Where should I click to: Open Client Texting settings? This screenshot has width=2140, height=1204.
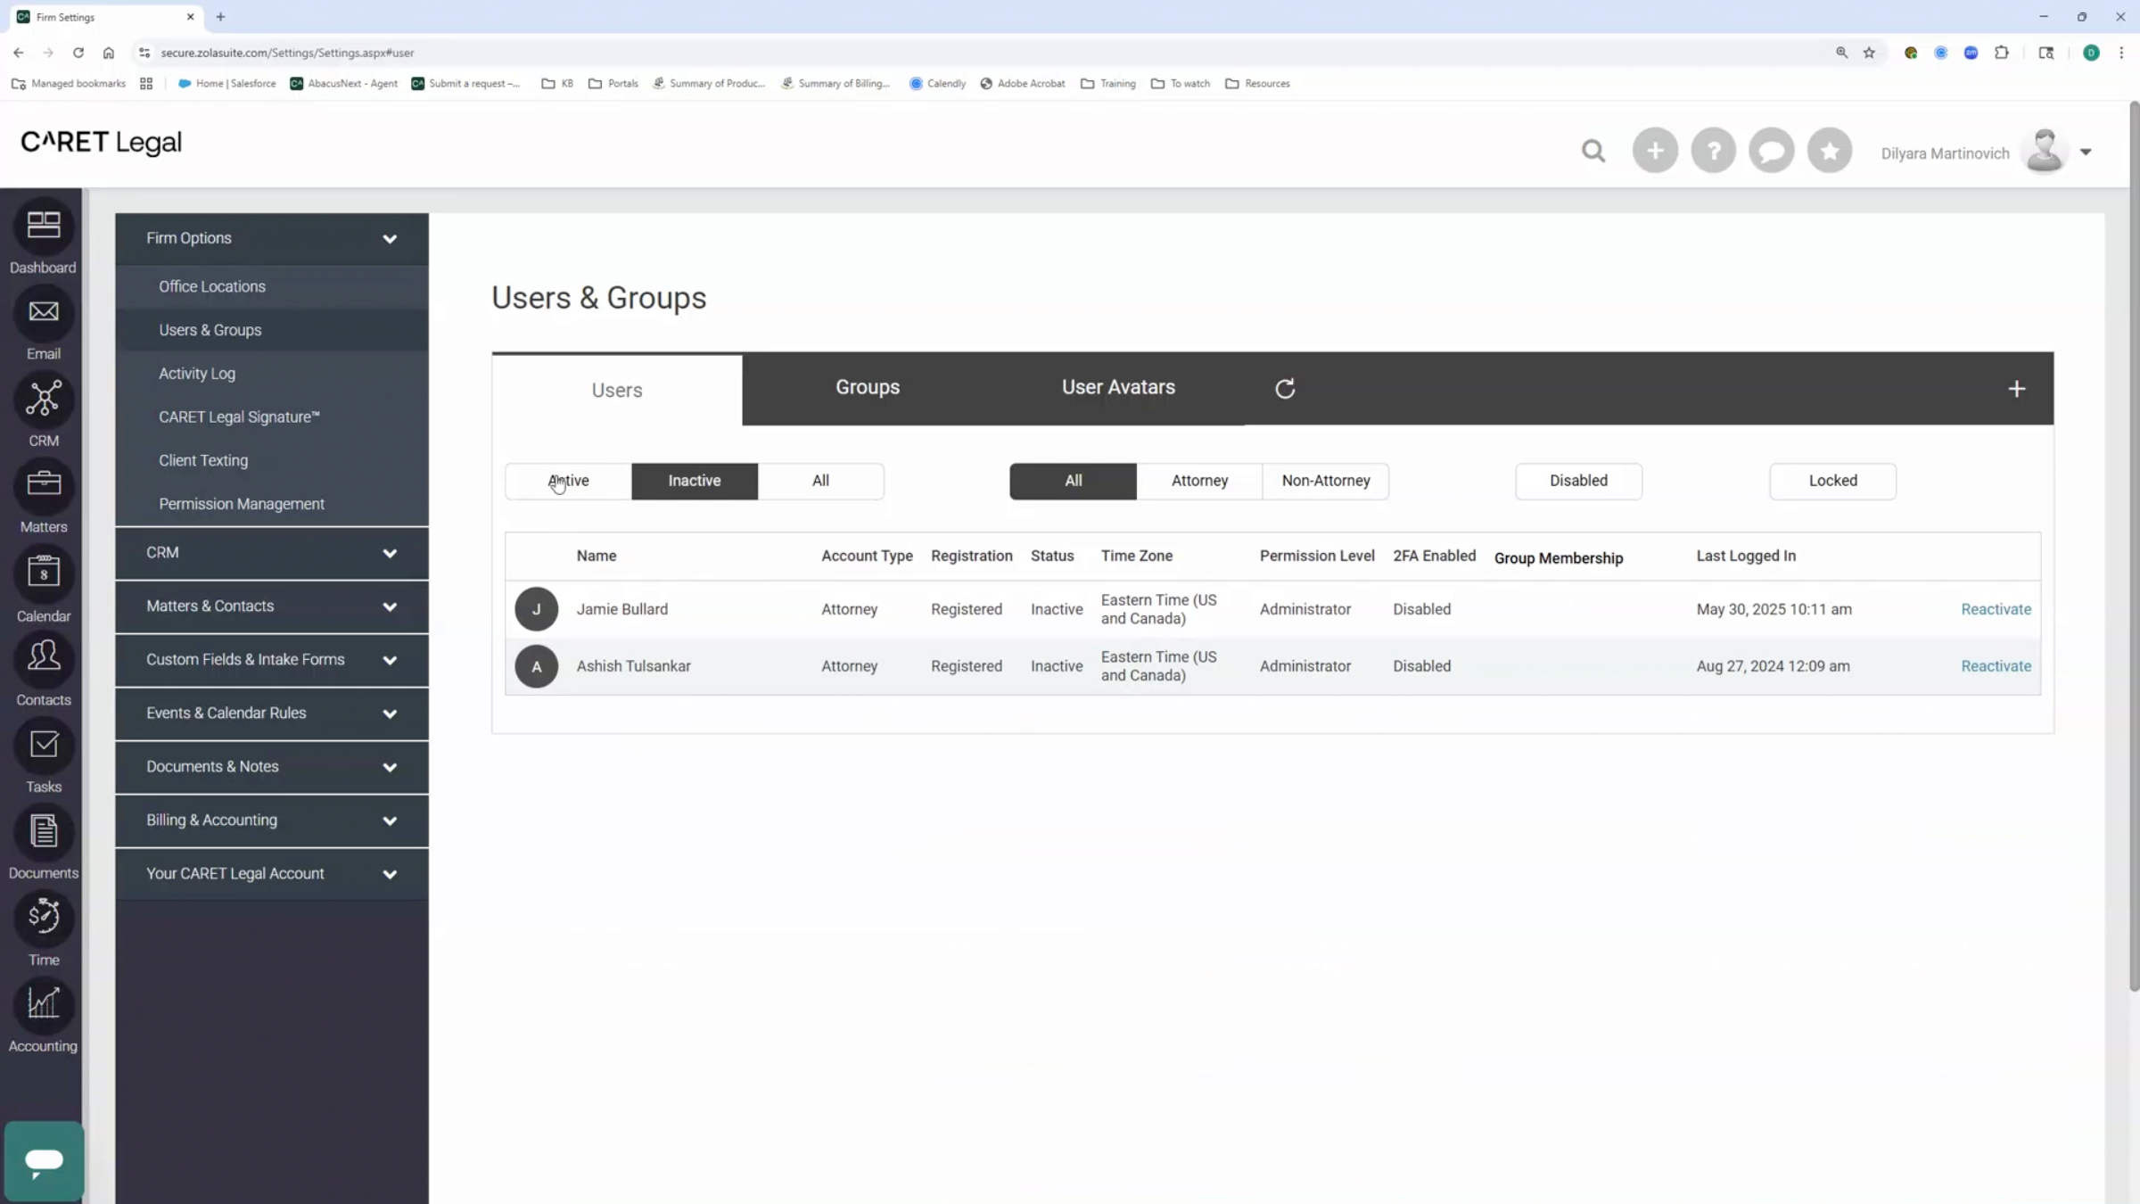tap(272, 460)
